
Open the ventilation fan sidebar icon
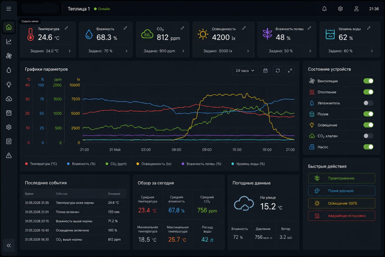click(x=9, y=56)
